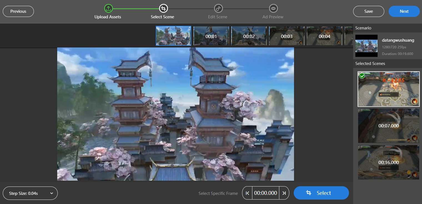
Task: Click the Ad Preview step label
Action: pyautogui.click(x=273, y=17)
